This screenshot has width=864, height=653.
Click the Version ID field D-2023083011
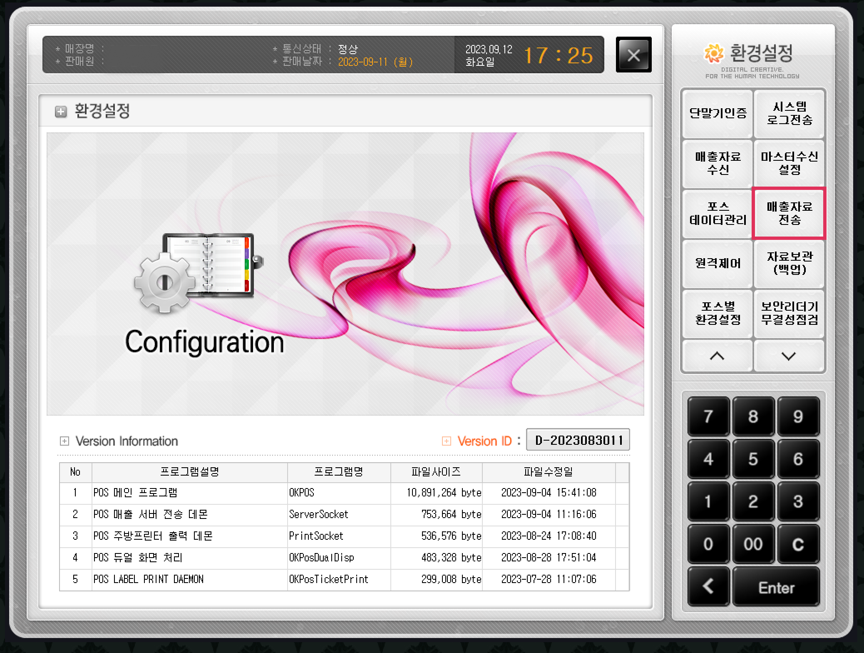(578, 440)
